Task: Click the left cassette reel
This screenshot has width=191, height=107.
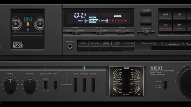Action: coord(16,24)
